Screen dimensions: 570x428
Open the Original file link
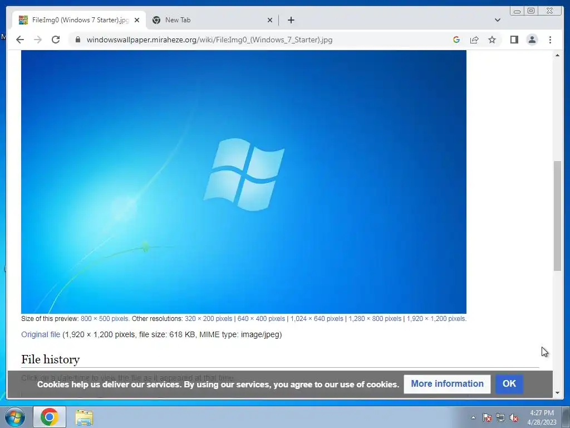click(x=41, y=334)
